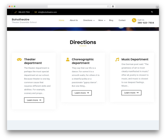The image size is (166, 140).
Task: Click the phone icon beside 386-623-7934 in top bar
Action: tap(16, 12)
